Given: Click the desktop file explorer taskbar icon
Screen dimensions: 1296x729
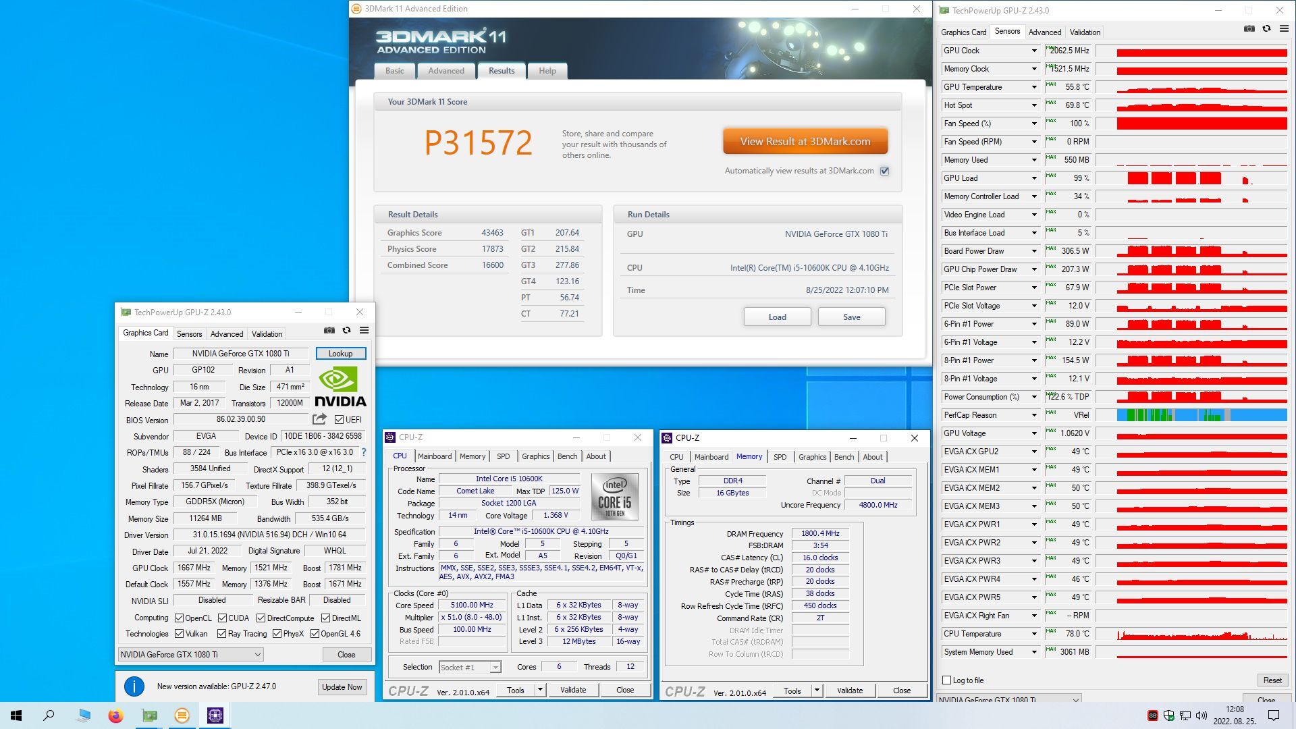Looking at the screenshot, I should (83, 715).
